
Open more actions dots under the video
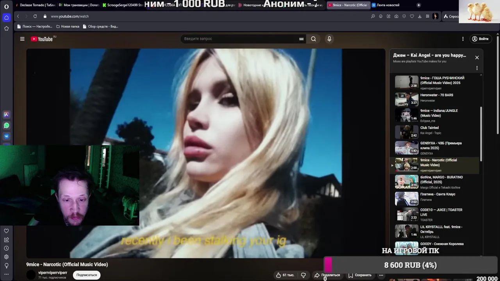coord(381,275)
